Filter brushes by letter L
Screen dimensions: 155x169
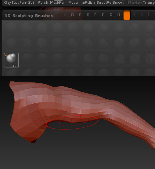tap(149, 15)
